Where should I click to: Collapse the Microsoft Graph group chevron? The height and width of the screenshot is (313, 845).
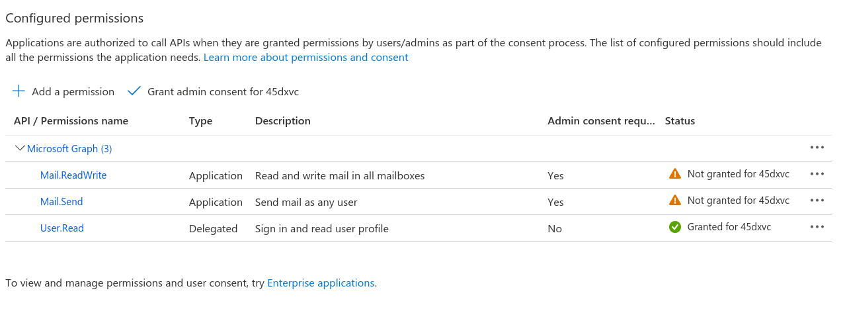tap(20, 148)
